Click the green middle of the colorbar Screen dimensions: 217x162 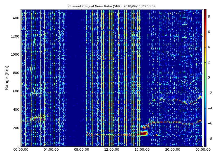pyautogui.click(x=205, y=78)
